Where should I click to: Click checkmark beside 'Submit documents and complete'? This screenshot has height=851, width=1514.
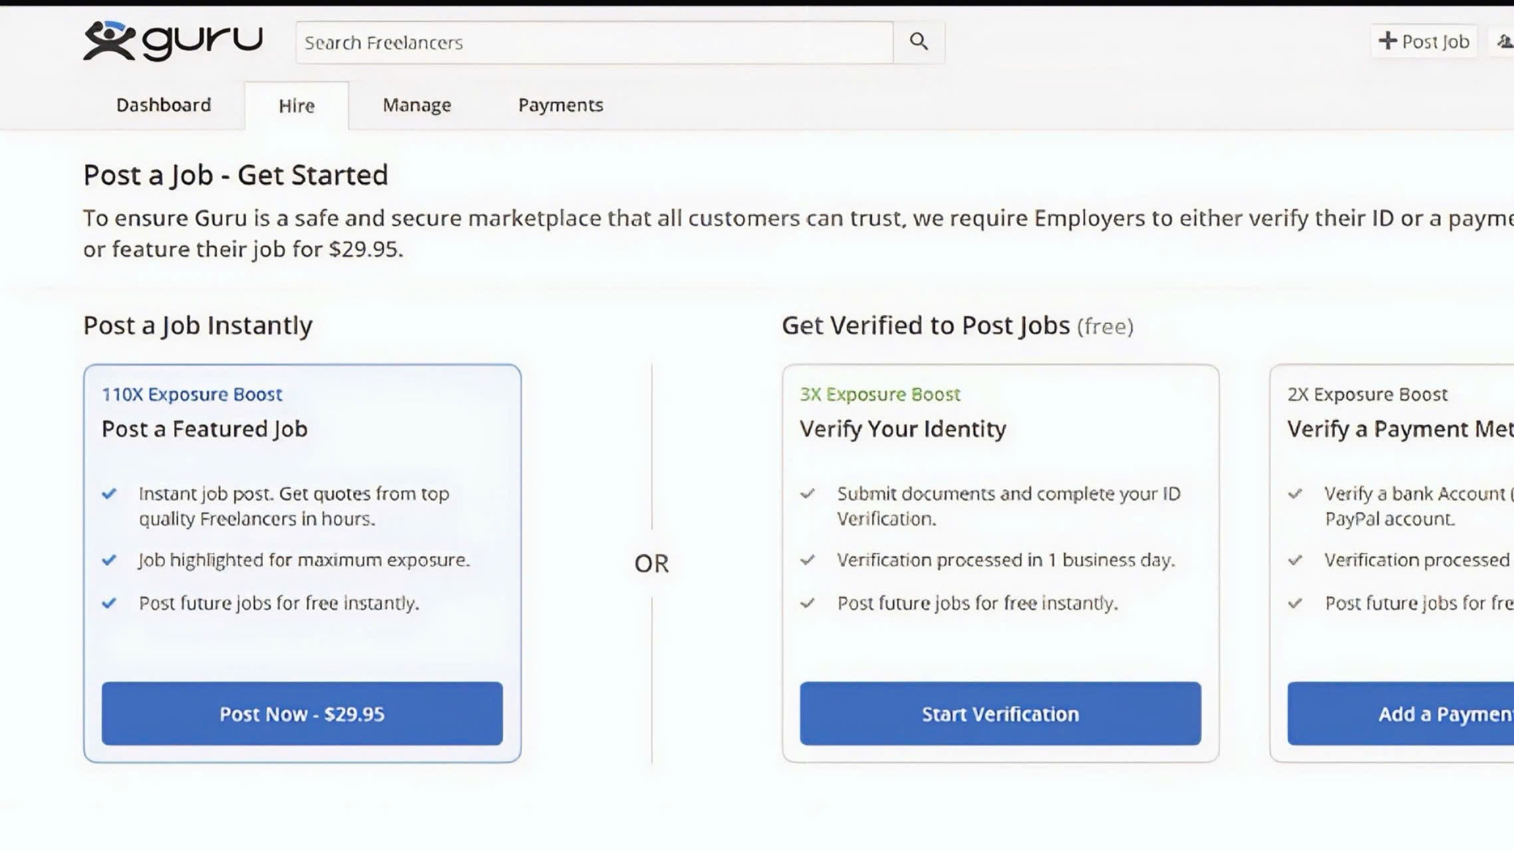[x=808, y=493]
